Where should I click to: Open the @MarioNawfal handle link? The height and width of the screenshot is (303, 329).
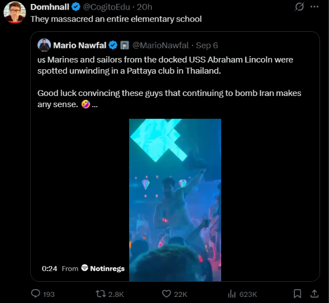(x=160, y=45)
